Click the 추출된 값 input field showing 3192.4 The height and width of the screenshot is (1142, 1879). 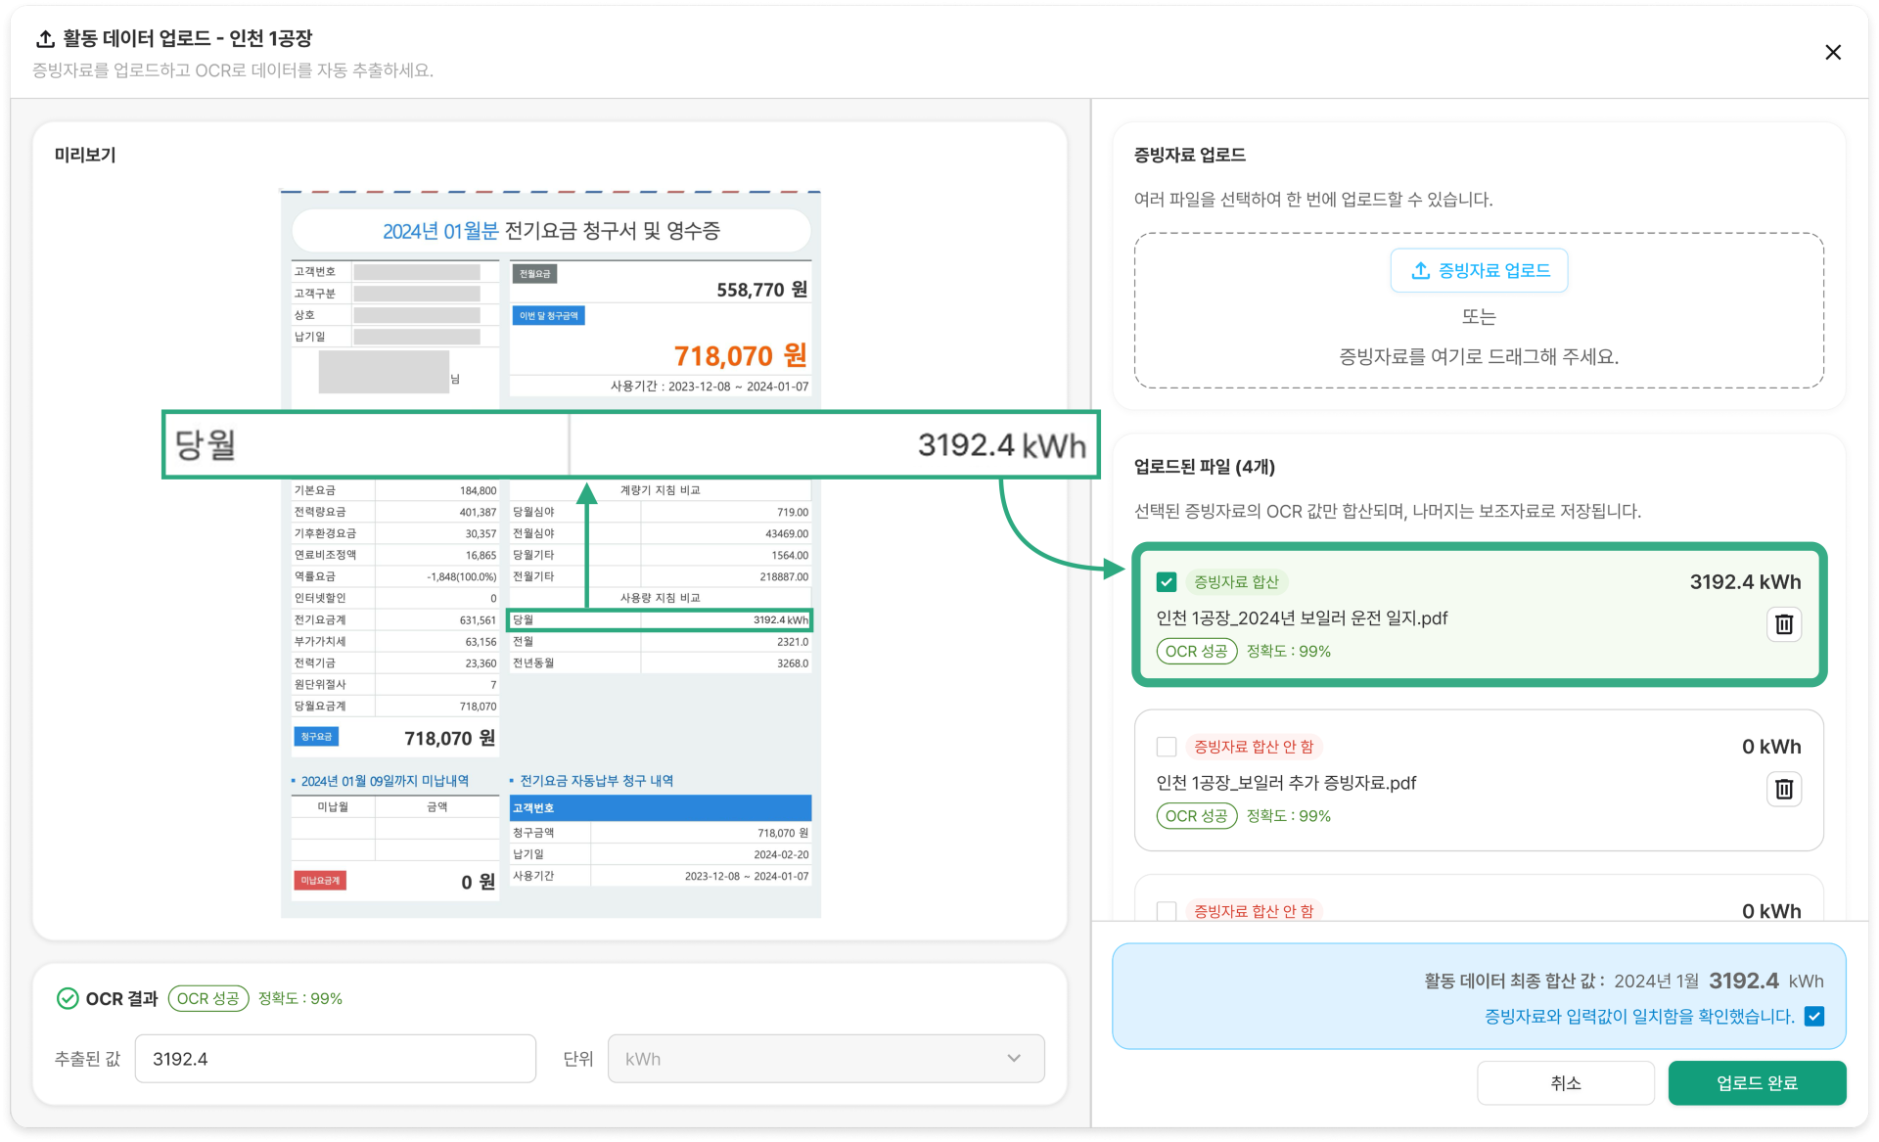click(336, 1058)
